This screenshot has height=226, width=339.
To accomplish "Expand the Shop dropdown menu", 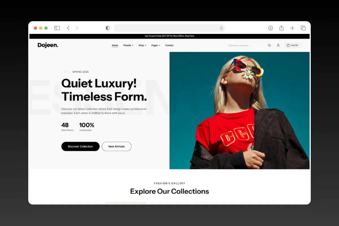I will coord(142,45).
